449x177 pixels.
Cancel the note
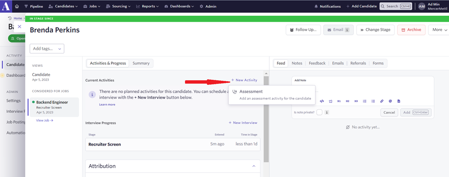pos(389,112)
